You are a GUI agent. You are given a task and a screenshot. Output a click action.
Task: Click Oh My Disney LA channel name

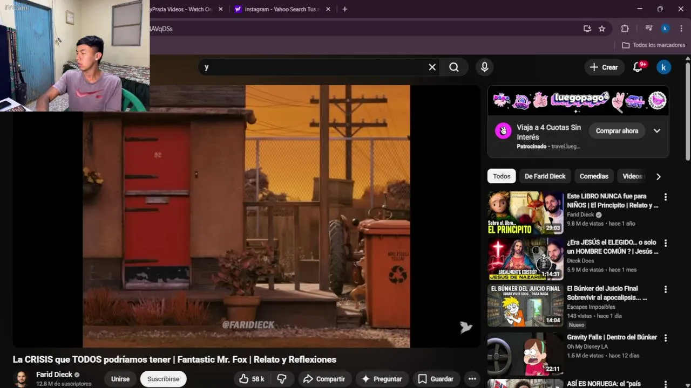click(587, 347)
